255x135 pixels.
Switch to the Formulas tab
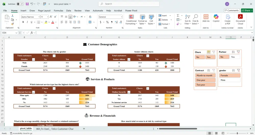pyautogui.click(x=58, y=10)
